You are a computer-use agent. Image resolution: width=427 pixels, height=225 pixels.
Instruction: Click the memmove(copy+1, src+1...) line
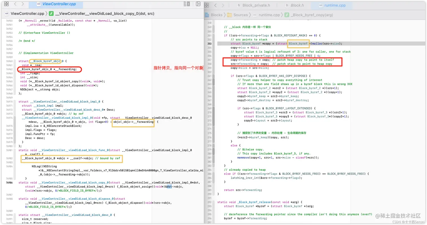278,157
